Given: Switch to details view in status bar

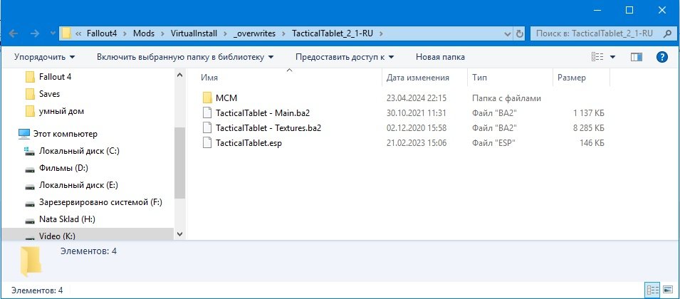Looking at the screenshot, I should click(652, 290).
